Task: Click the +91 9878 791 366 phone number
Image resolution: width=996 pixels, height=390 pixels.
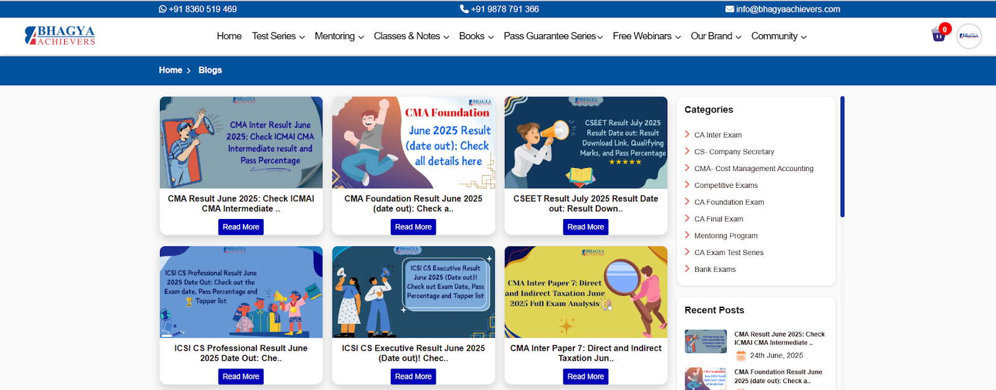Action: coord(505,9)
